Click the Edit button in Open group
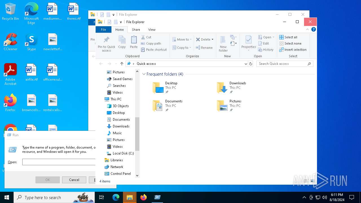 (x=264, y=43)
